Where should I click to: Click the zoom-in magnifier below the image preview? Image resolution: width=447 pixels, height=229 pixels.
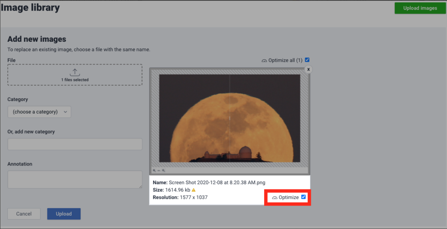pos(164,171)
